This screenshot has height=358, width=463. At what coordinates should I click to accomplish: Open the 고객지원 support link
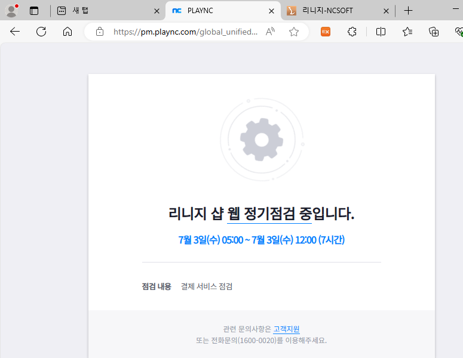click(286, 329)
